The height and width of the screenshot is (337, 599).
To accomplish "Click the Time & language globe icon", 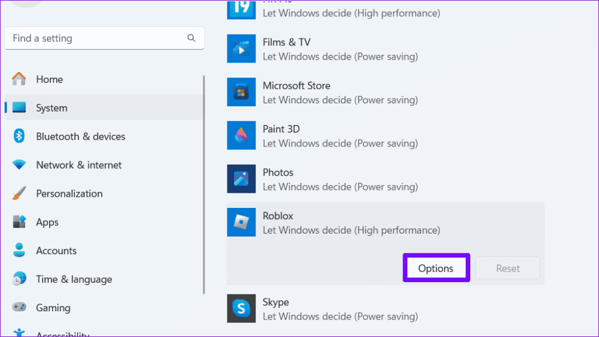I will coord(19,279).
